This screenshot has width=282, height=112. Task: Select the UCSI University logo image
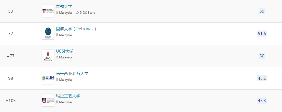[x=48, y=56]
